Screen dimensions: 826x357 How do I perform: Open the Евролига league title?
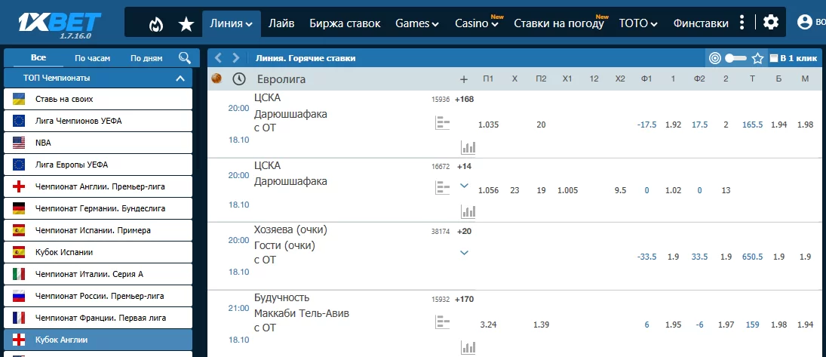tap(281, 79)
